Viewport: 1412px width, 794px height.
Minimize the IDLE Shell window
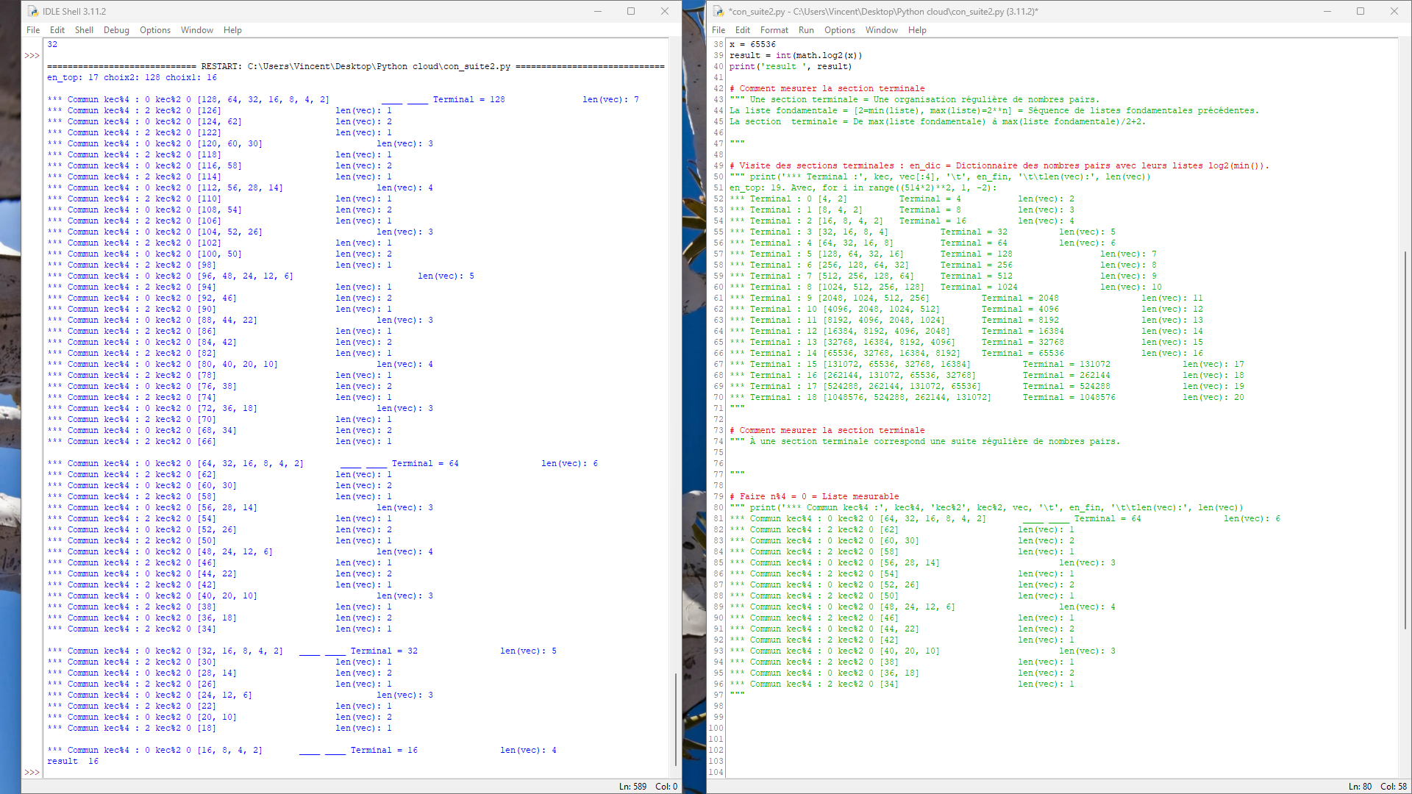pyautogui.click(x=597, y=11)
